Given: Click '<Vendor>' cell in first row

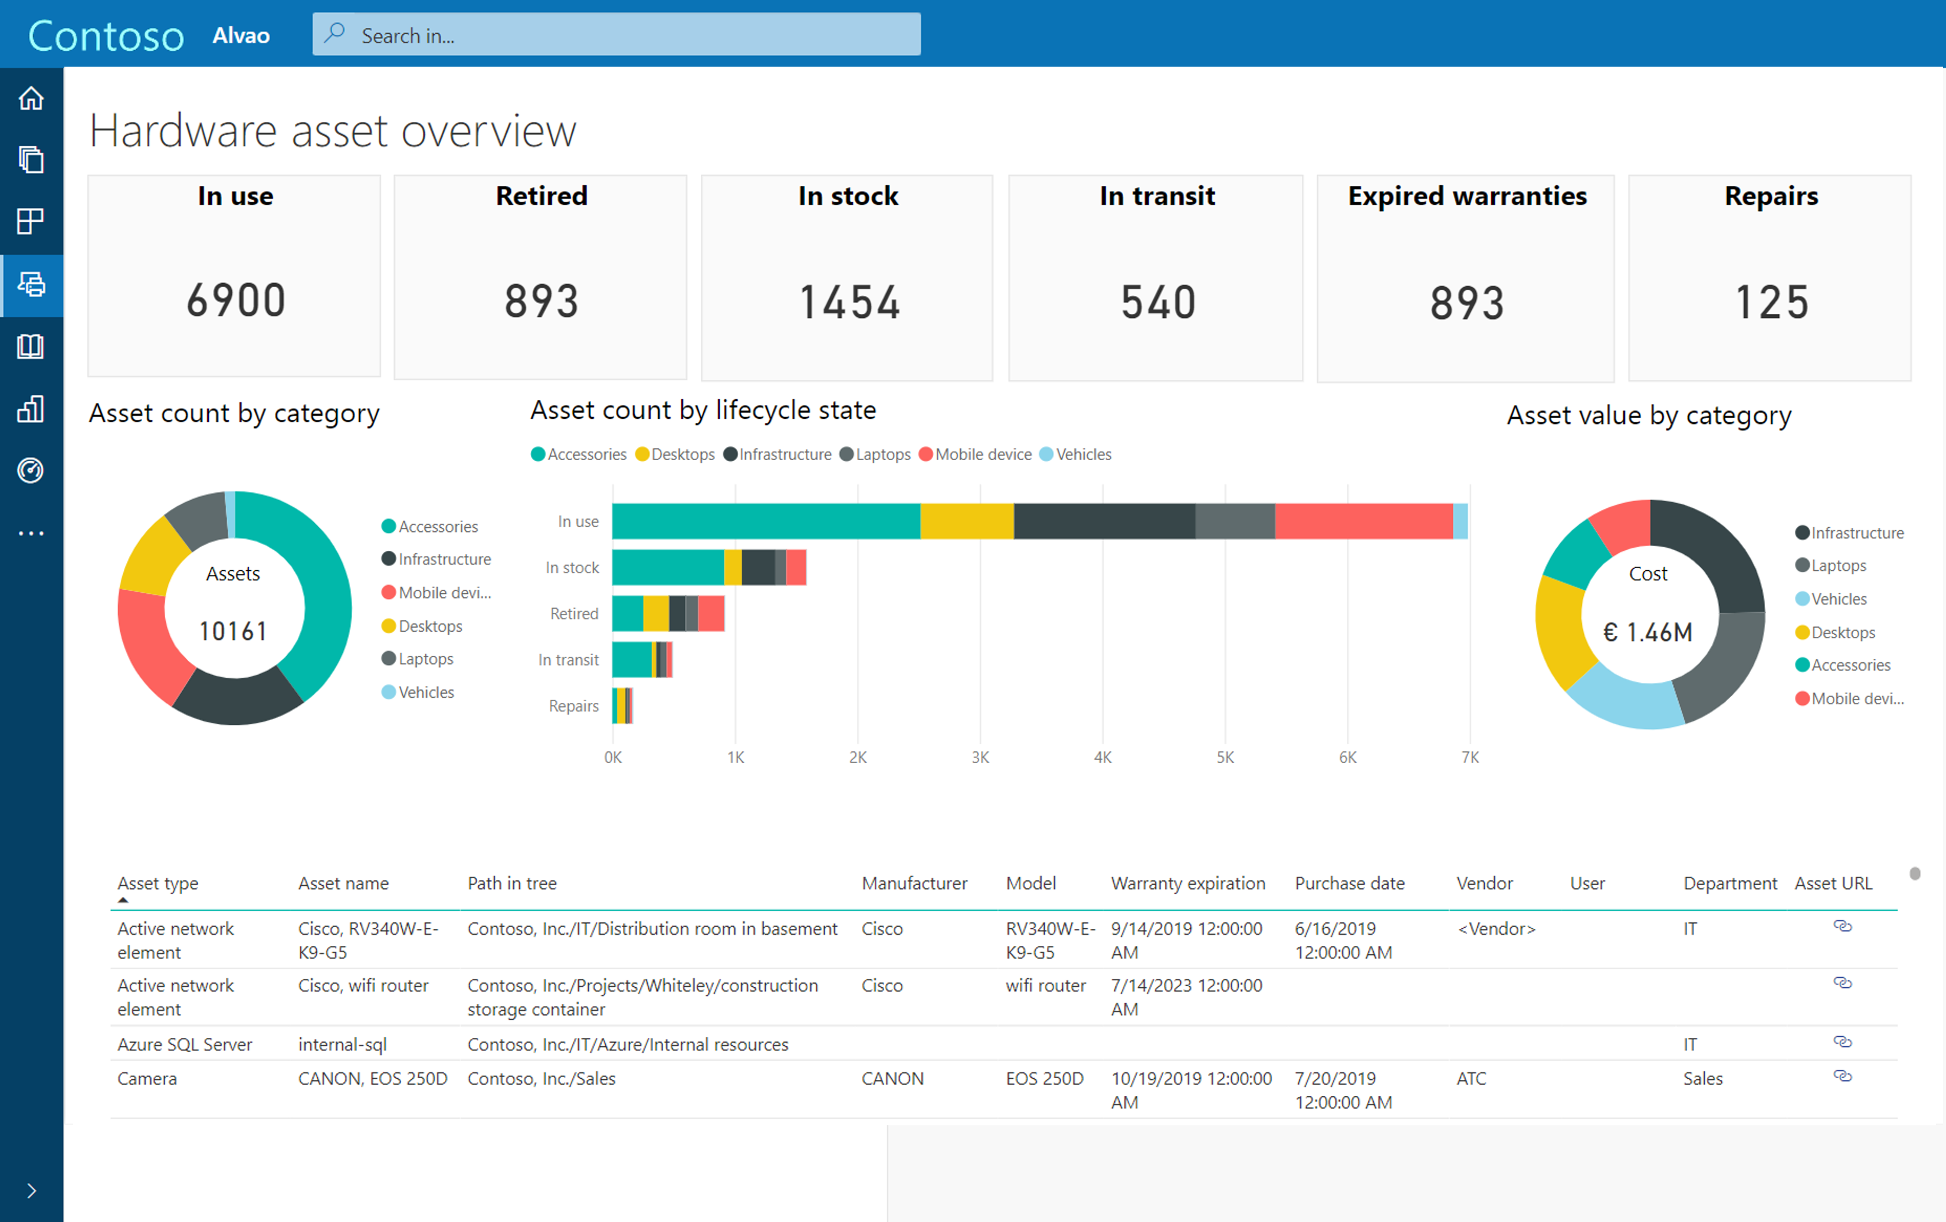Looking at the screenshot, I should coord(1496,929).
